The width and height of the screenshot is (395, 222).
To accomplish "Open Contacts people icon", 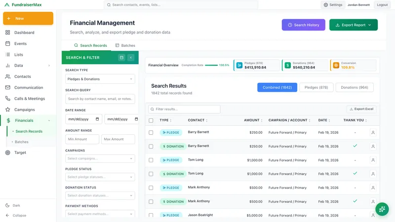I will click(x=8, y=76).
